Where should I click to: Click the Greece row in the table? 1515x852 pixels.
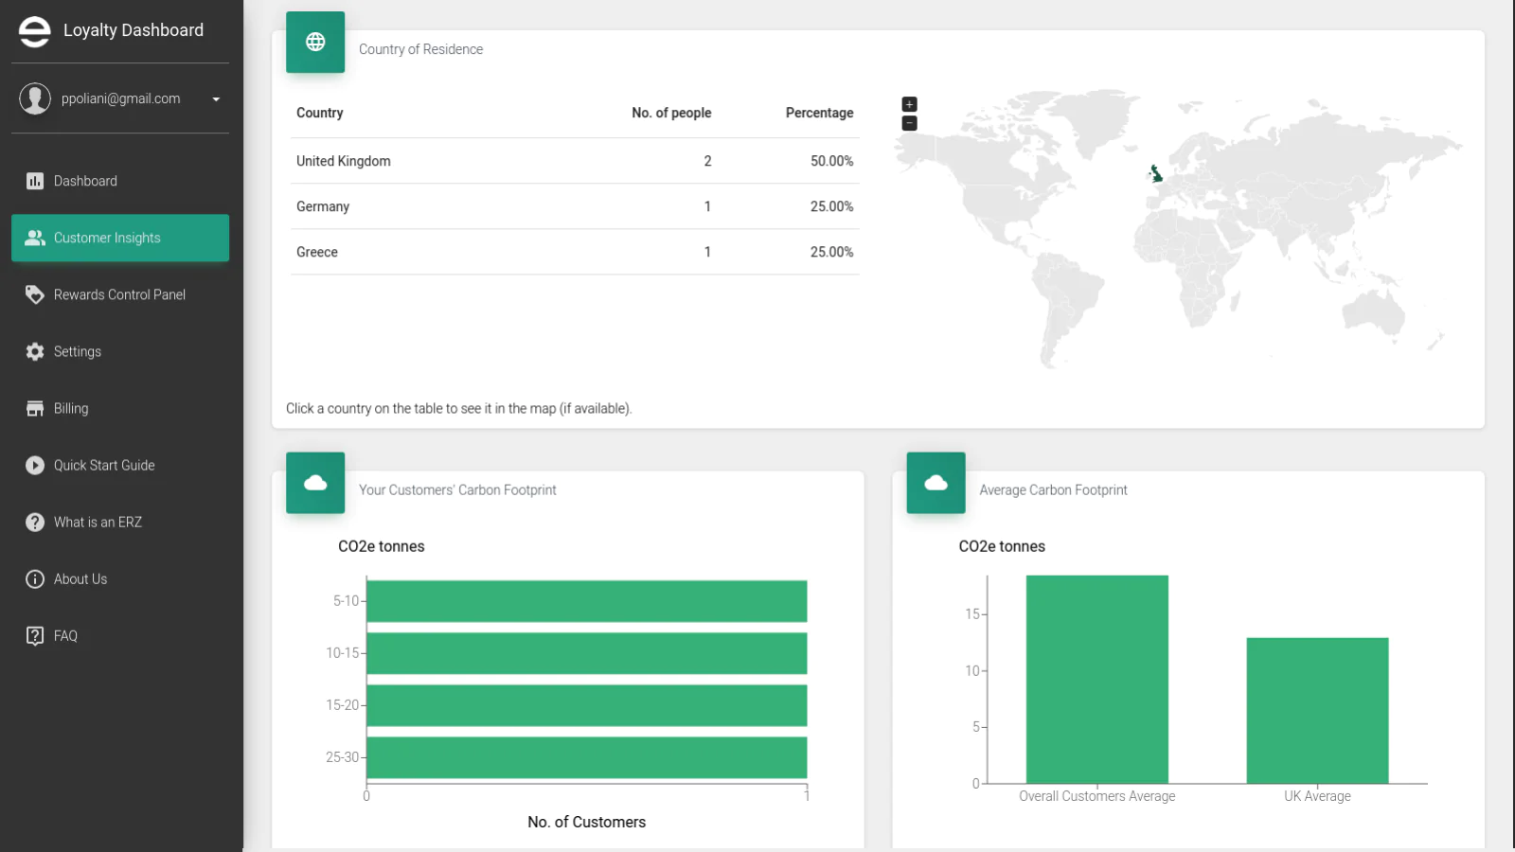(574, 252)
